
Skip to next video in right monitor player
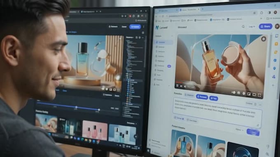(x=181, y=86)
